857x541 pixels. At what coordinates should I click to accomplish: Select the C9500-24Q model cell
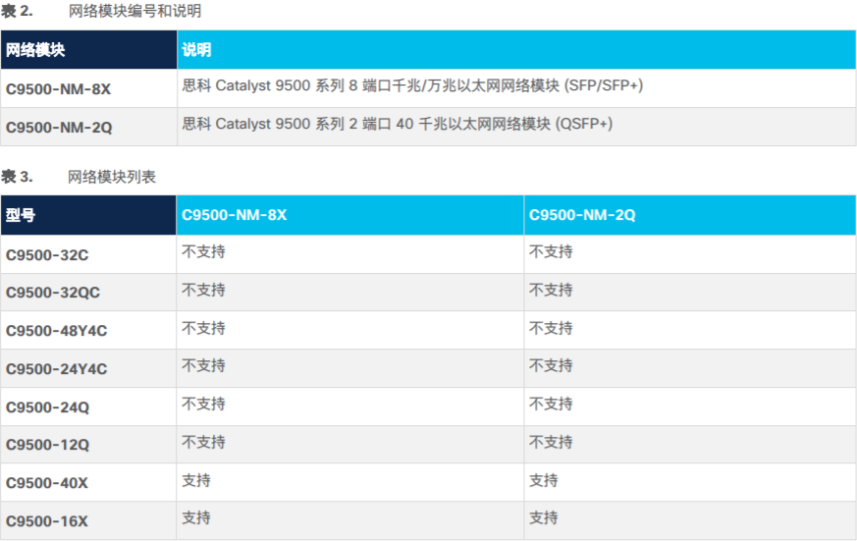88,407
